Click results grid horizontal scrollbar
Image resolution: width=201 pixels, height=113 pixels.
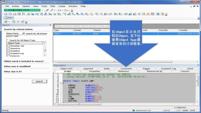114,62
